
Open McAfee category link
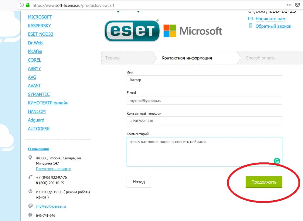35,52
